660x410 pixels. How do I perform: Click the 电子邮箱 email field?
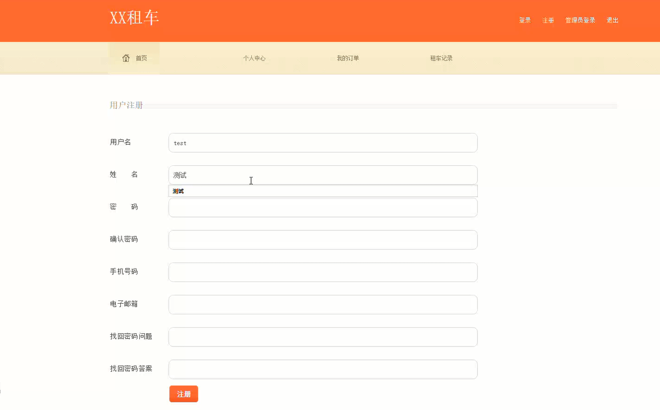click(322, 304)
